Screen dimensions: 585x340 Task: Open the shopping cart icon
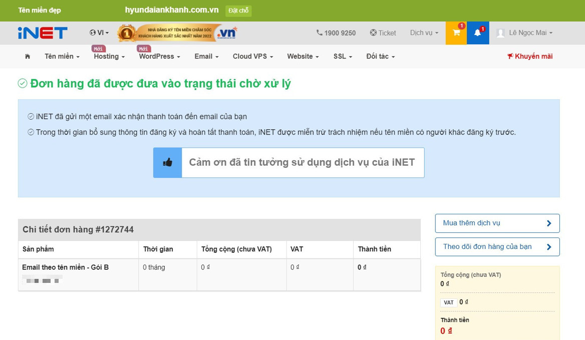(456, 33)
